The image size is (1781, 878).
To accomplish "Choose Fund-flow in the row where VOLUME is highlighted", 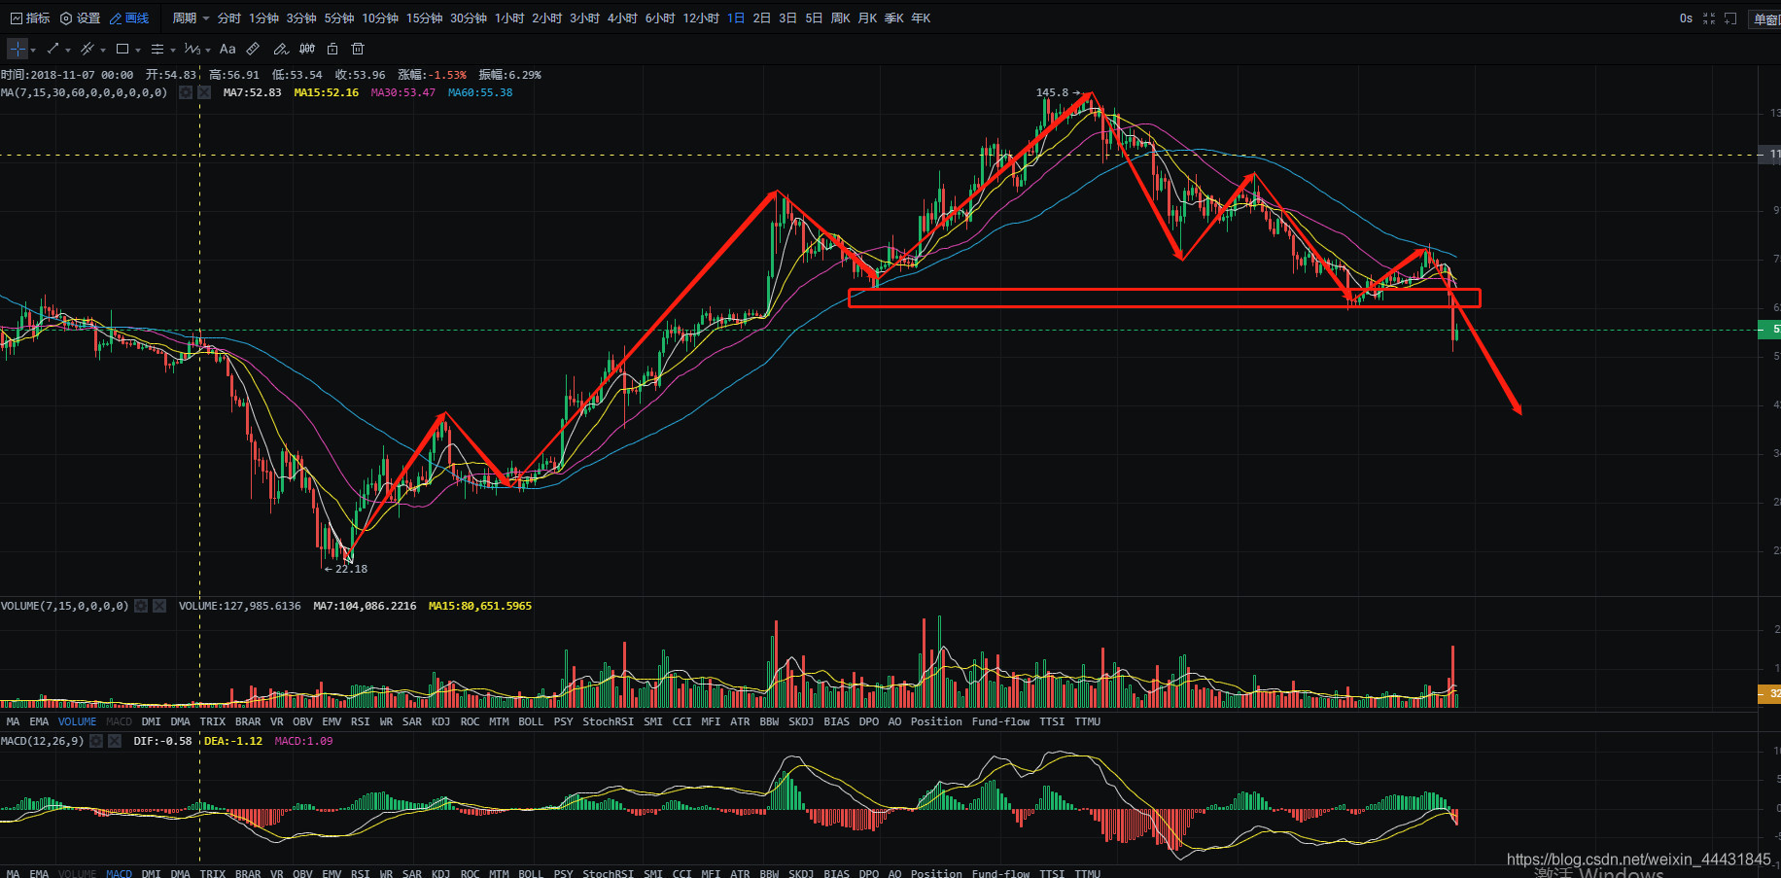I will tap(1000, 721).
